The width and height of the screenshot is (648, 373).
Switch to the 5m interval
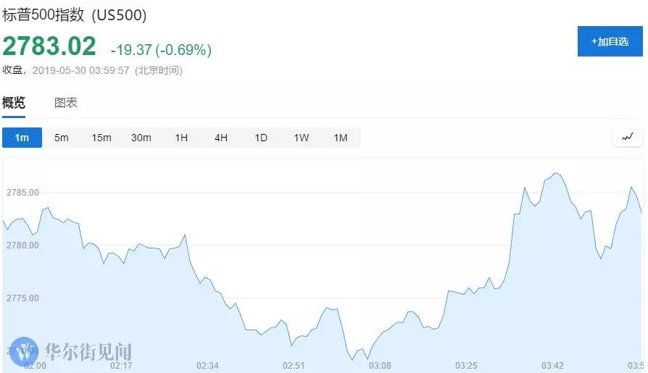coord(62,138)
